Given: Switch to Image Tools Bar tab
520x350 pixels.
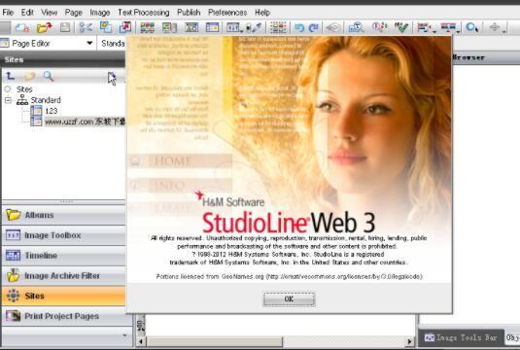Looking at the screenshot, I should [461, 337].
